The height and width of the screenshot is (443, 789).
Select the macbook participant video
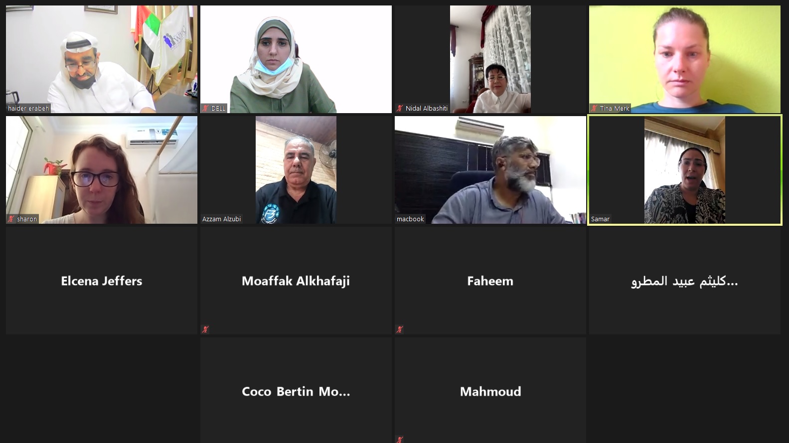(x=490, y=170)
